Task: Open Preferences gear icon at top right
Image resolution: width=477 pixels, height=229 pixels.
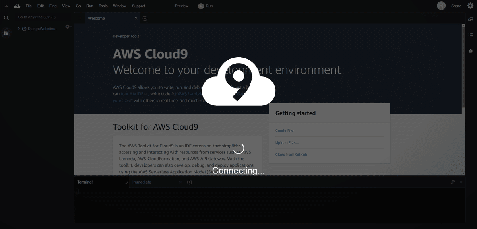Action: tap(470, 6)
